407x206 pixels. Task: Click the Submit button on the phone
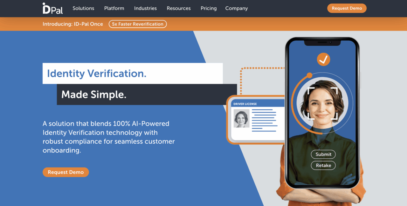(323, 154)
